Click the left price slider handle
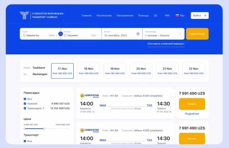This screenshot has width=229, height=148. point(24,129)
